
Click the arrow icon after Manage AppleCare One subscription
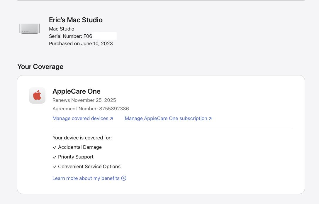tap(210, 119)
